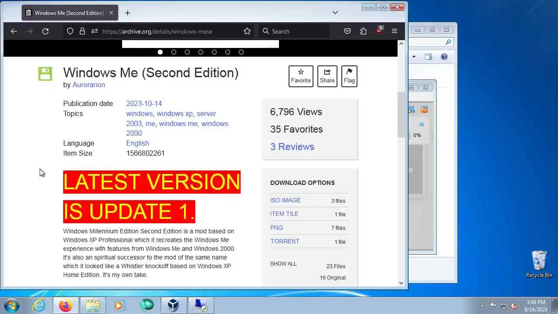Image resolution: width=558 pixels, height=314 pixels.
Task: Launch Internet Explorer from the taskbar
Action: [39, 305]
